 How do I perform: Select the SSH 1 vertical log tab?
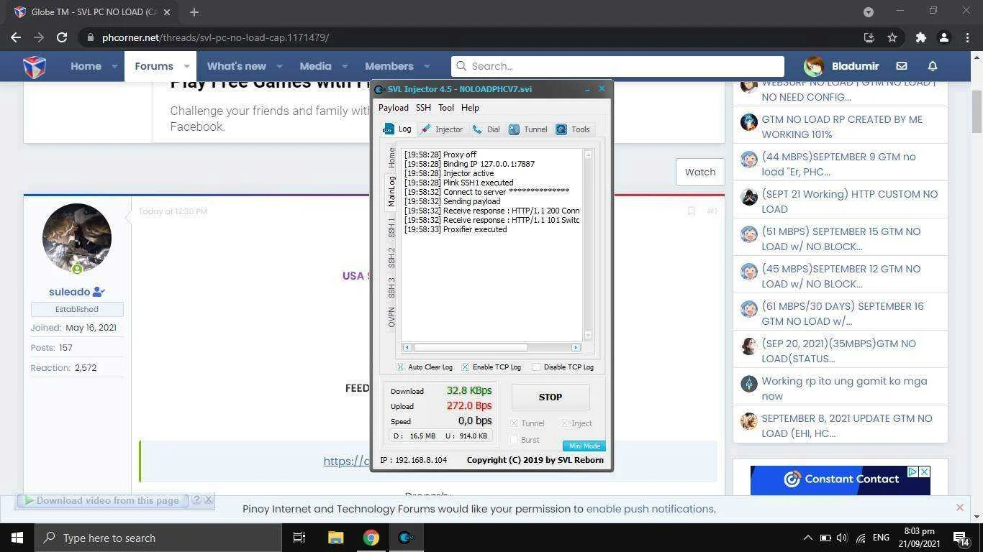391,227
